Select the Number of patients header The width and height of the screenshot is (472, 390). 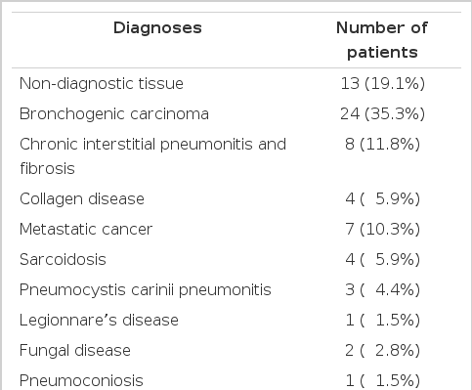[382, 40]
